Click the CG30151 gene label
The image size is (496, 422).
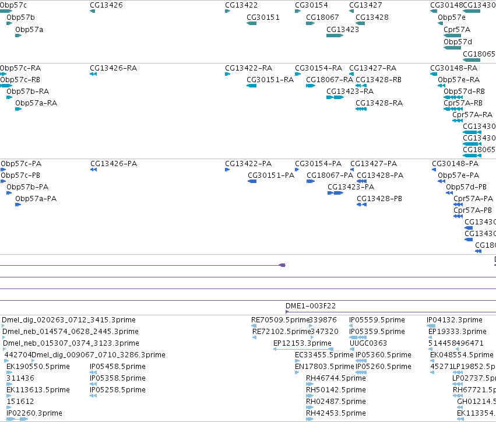tap(263, 17)
